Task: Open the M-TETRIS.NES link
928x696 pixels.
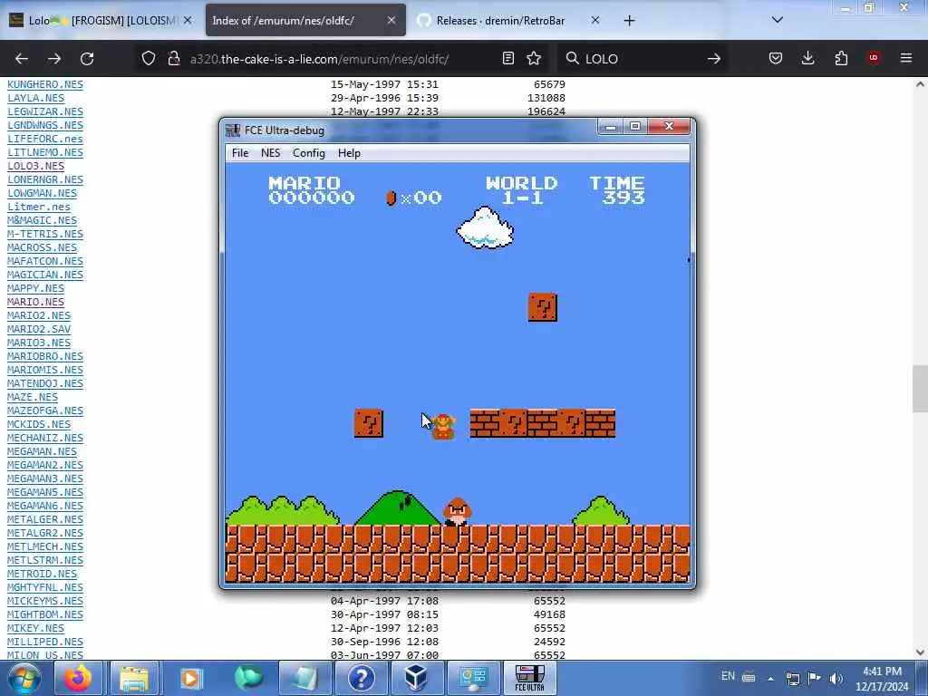Action: (x=45, y=234)
